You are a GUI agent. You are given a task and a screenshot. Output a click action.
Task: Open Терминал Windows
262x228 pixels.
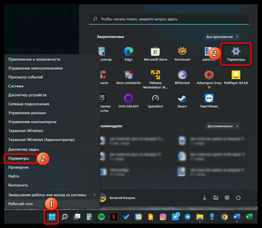click(x=52, y=131)
